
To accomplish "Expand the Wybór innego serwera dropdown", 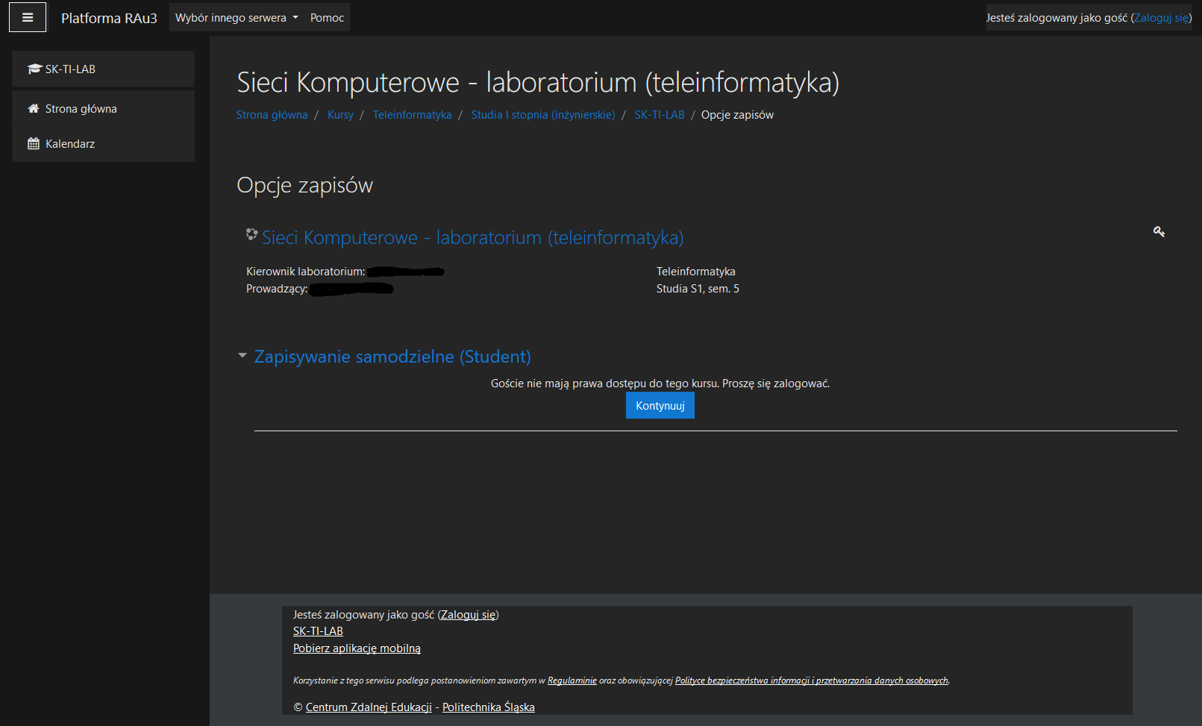I will (x=235, y=16).
